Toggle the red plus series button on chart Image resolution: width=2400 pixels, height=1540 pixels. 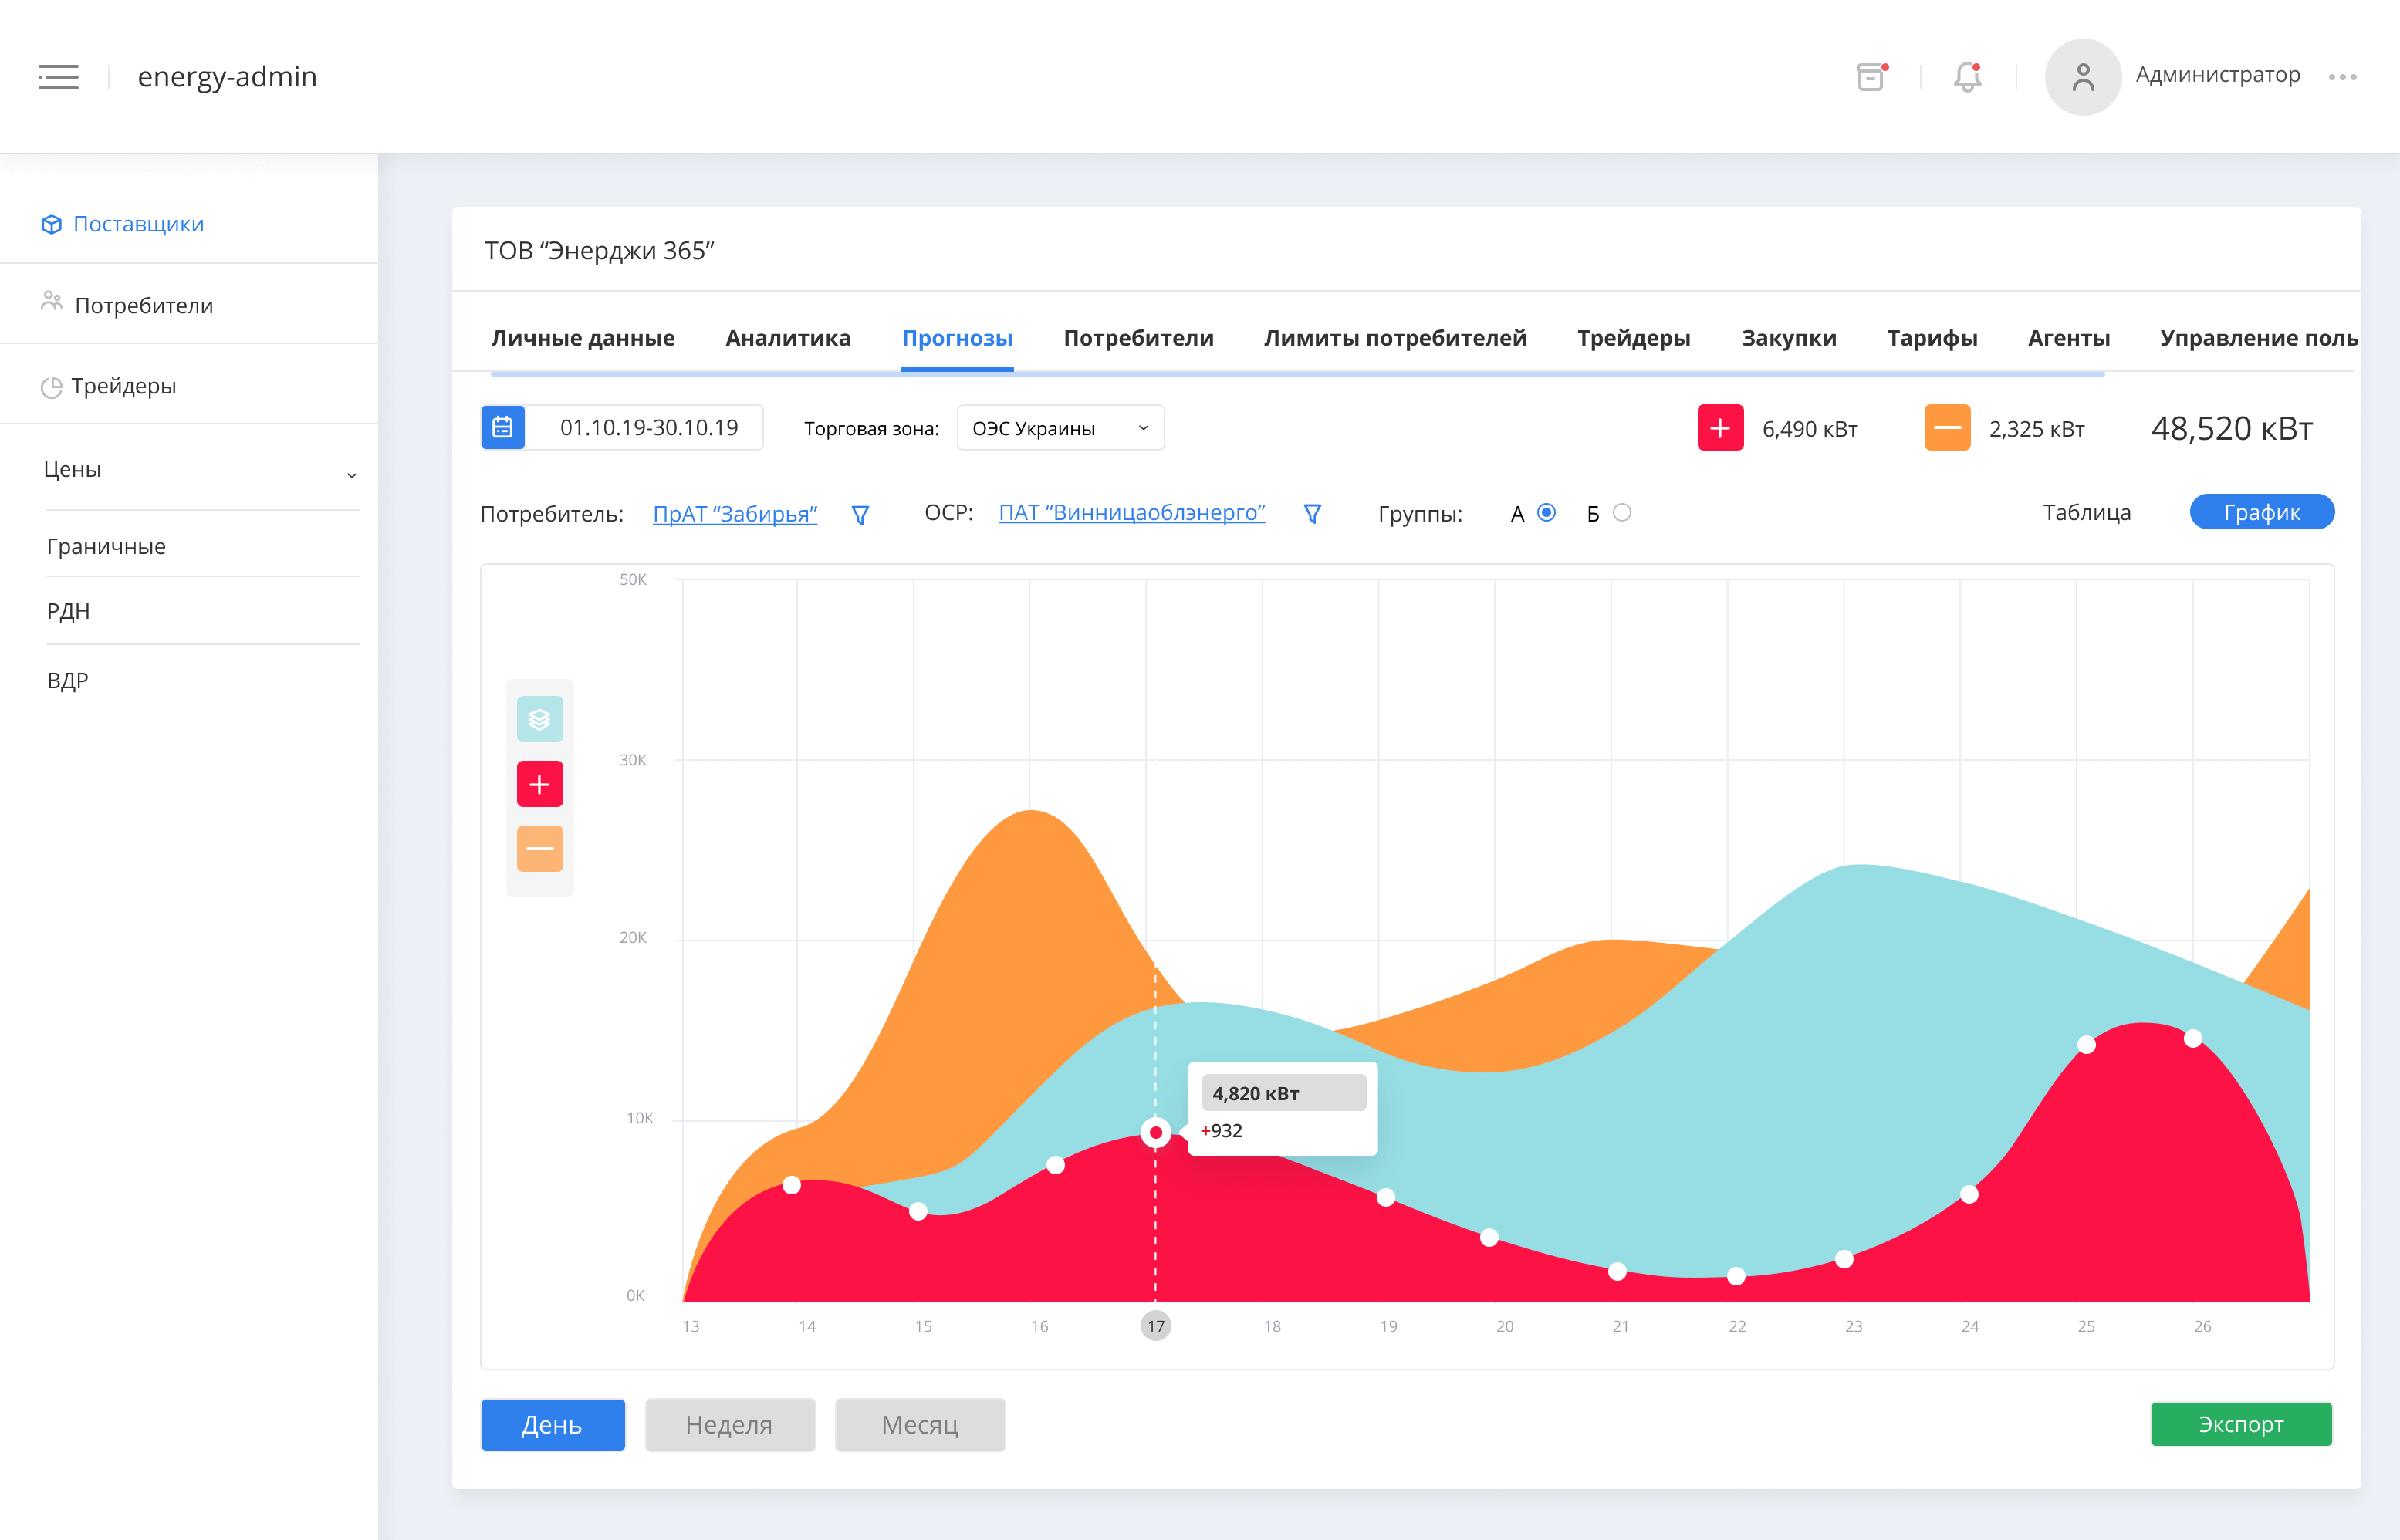pyautogui.click(x=540, y=784)
